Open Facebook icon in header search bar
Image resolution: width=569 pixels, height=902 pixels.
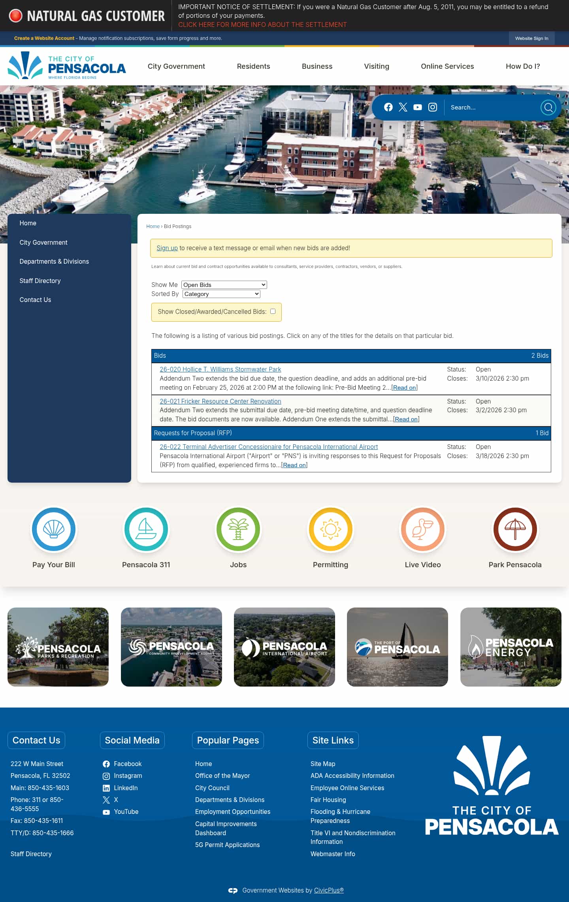388,107
